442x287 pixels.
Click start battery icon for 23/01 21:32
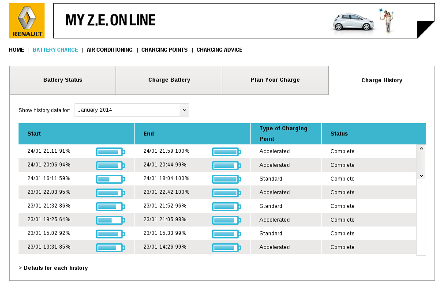(x=110, y=207)
